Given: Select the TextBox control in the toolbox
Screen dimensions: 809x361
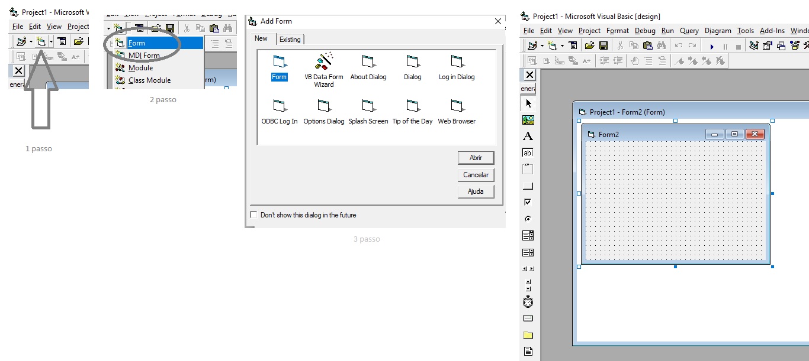Looking at the screenshot, I should point(528,153).
